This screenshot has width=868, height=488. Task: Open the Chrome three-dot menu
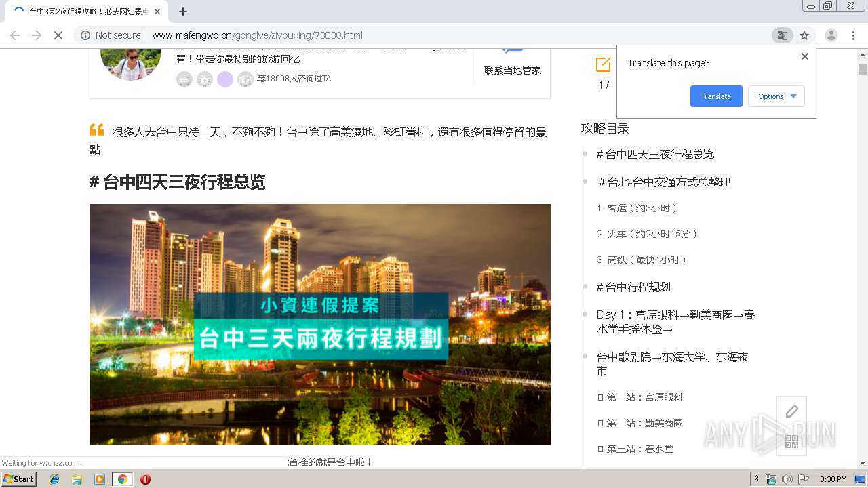854,35
